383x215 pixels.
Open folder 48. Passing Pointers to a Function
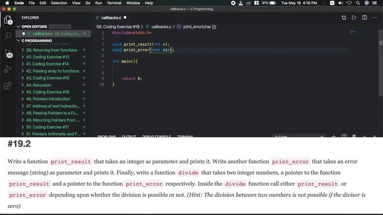(x=53, y=113)
